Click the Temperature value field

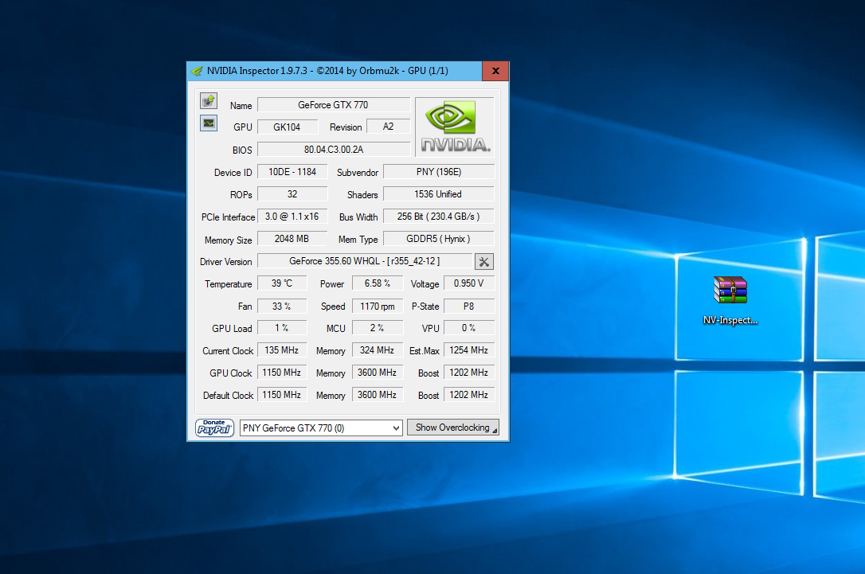click(x=282, y=283)
